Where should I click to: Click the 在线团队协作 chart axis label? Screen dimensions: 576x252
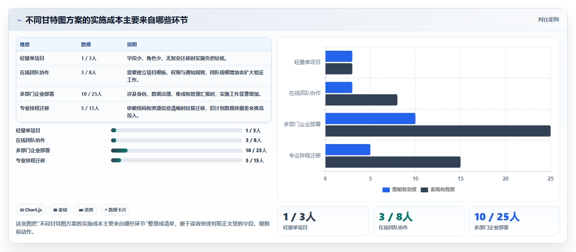coord(305,93)
